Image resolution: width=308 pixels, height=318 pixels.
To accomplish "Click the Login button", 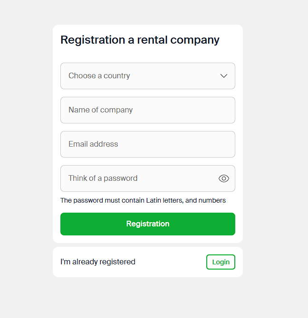I will click(x=221, y=262).
